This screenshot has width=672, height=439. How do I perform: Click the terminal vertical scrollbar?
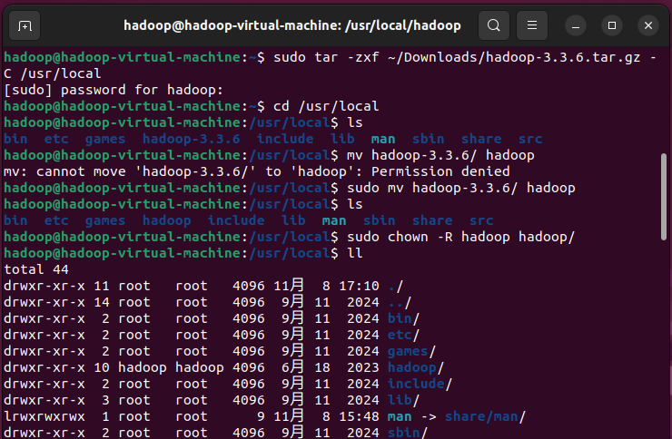664,197
